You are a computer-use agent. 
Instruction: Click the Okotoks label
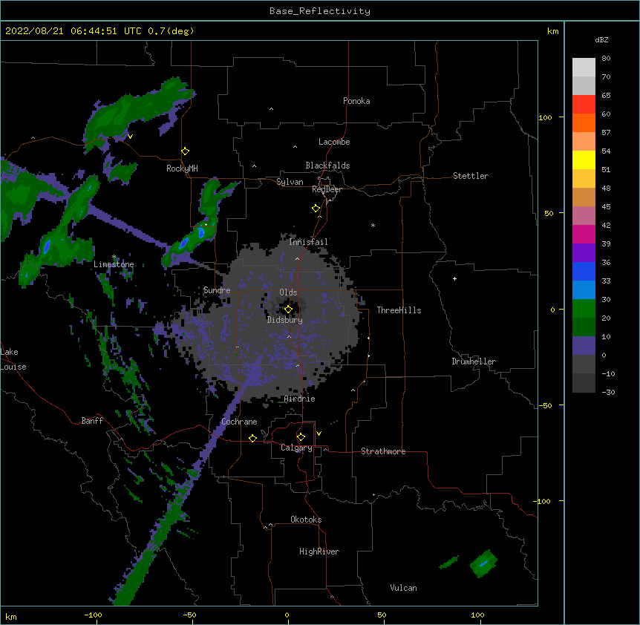[306, 520]
